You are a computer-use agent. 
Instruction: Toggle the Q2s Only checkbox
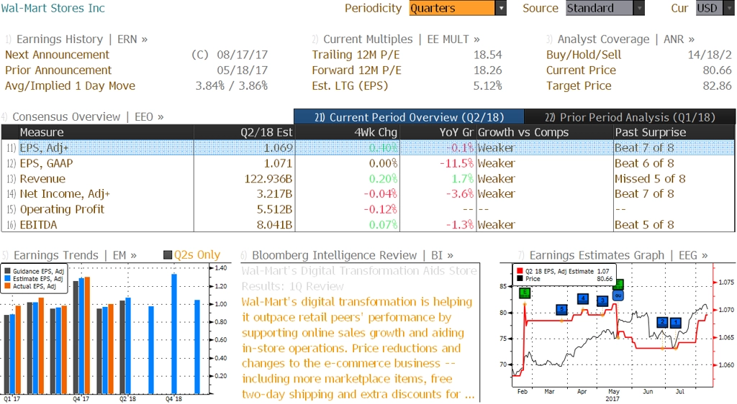pos(168,254)
